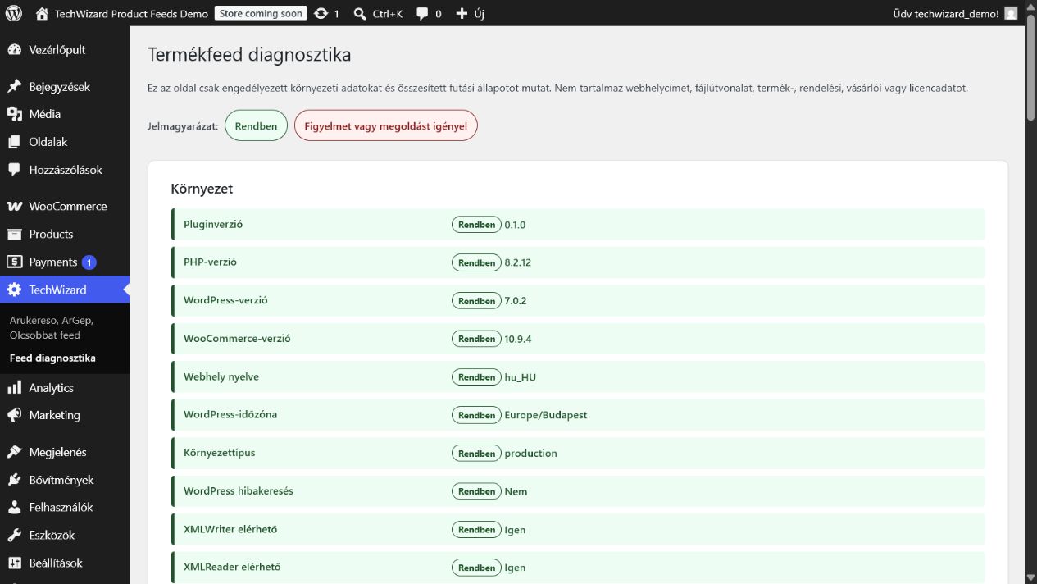Open the WordPress logo menu

click(14, 13)
